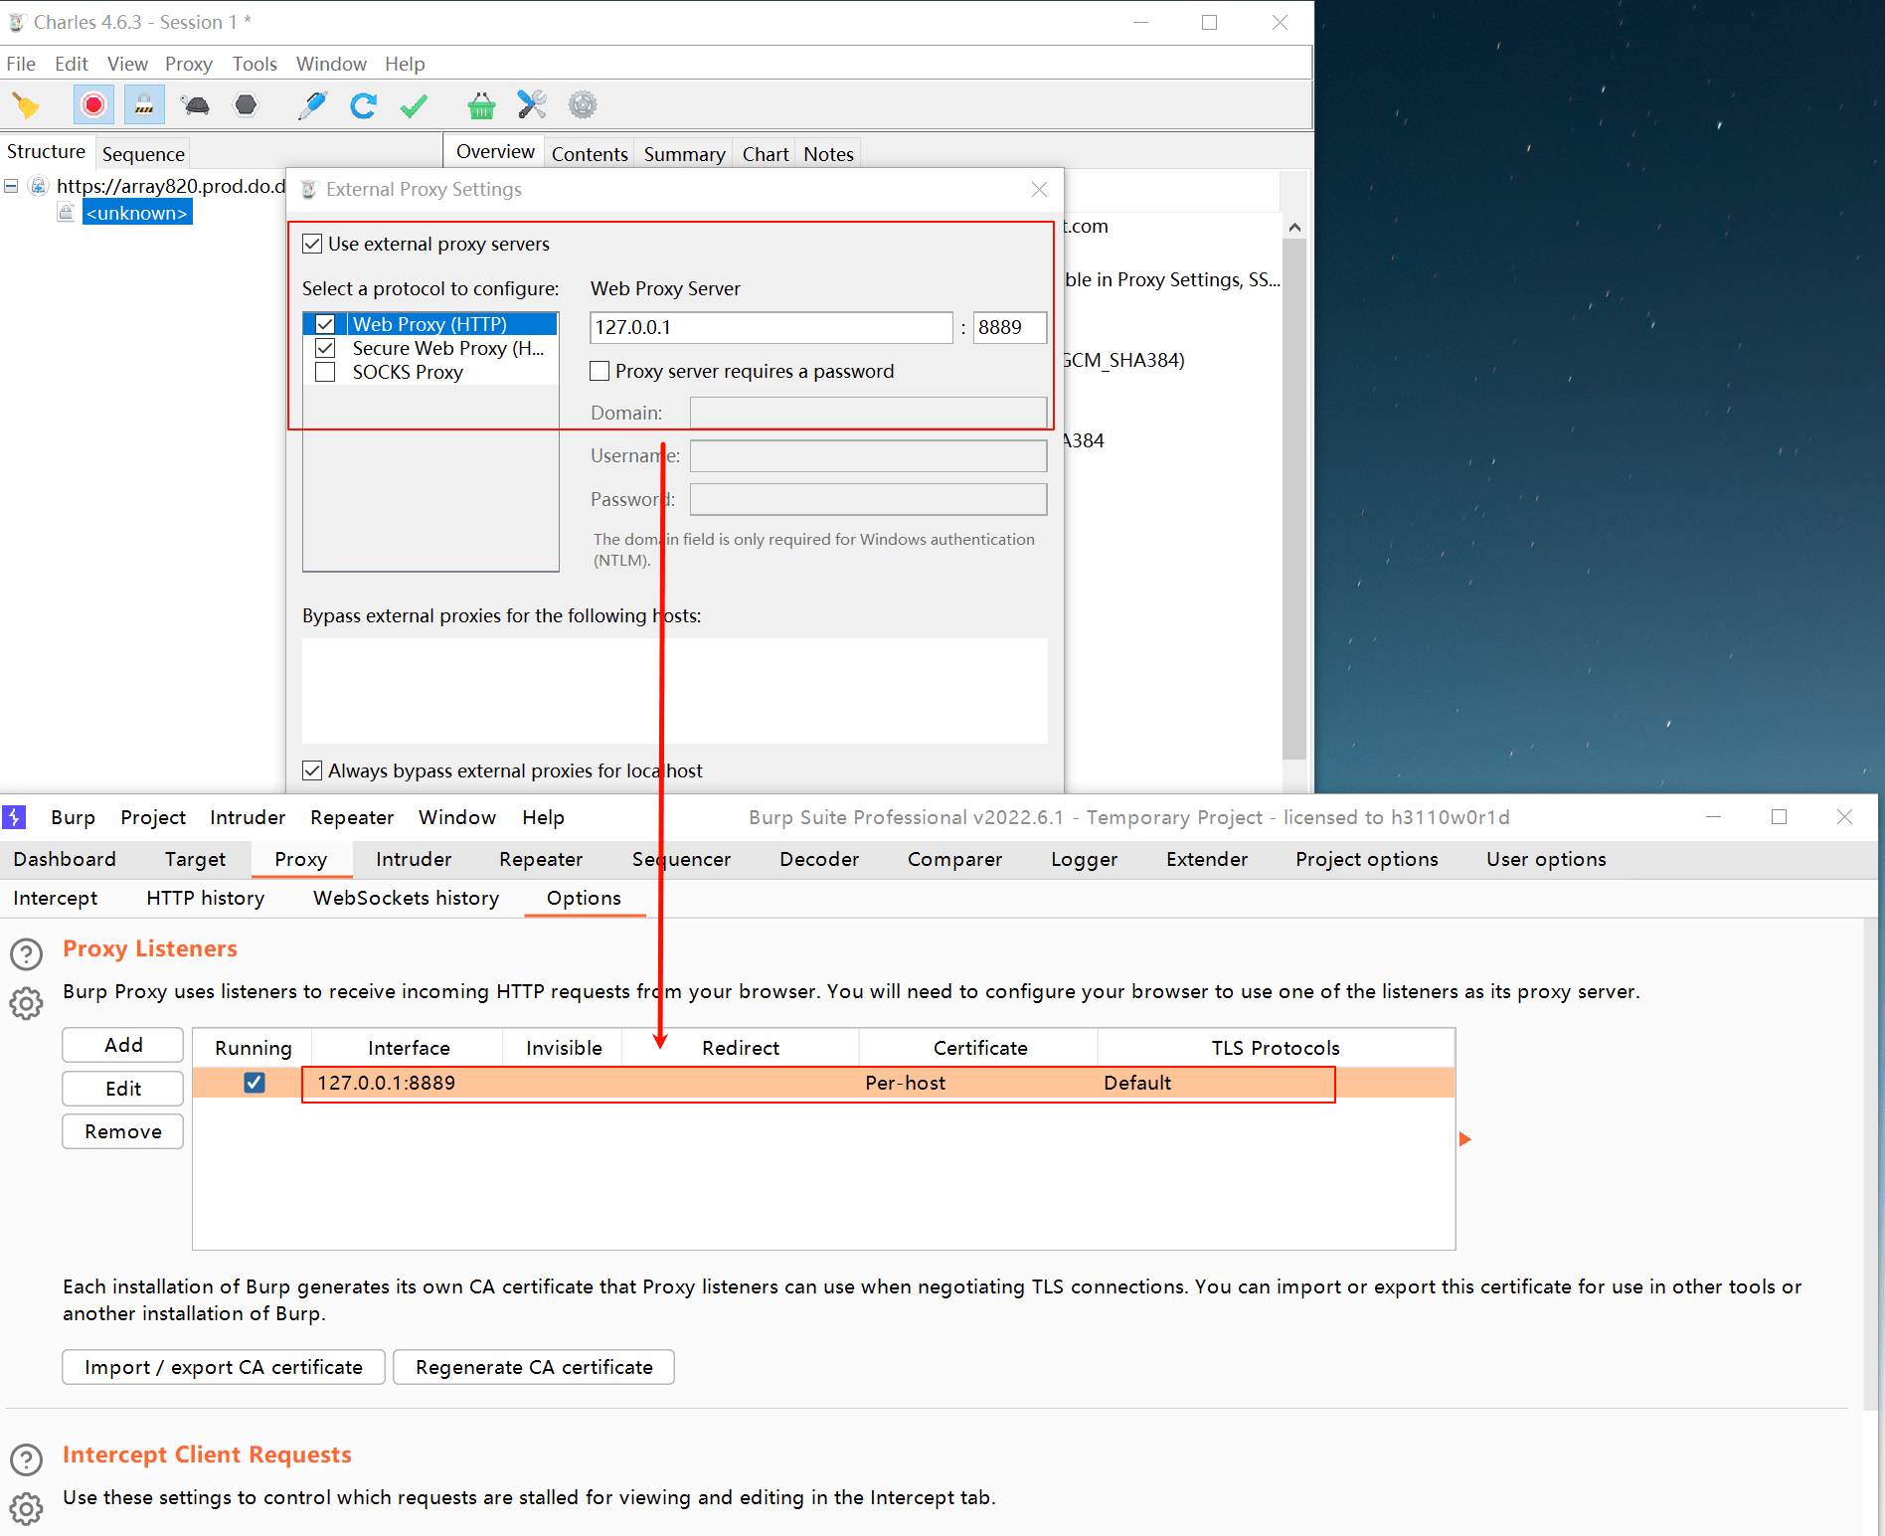Click the Charles broom clear session icon
1885x1536 pixels.
26,105
